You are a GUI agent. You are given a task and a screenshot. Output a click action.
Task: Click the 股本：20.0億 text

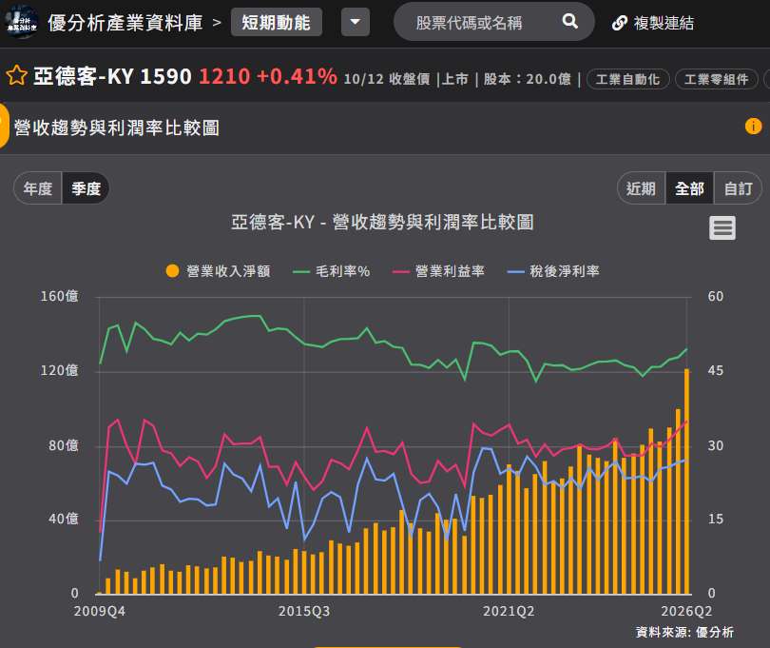pos(528,79)
